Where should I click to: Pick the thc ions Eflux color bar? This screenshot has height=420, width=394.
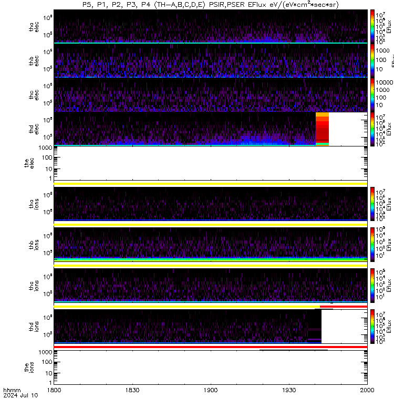tap(372, 286)
